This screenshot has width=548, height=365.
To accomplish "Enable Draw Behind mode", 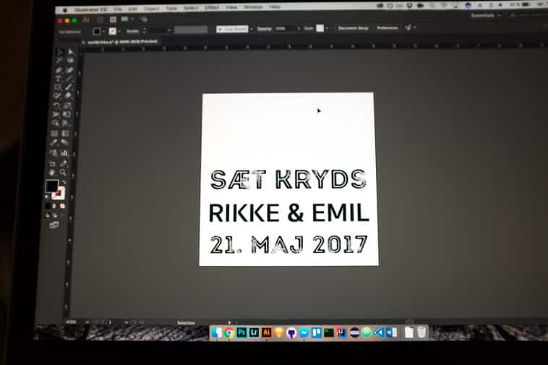I will (55, 215).
